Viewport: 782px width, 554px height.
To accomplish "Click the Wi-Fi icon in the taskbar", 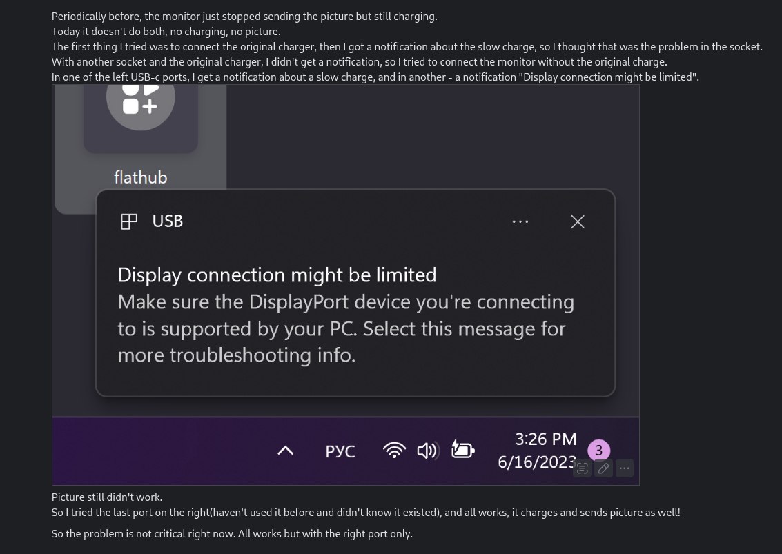I will point(394,451).
